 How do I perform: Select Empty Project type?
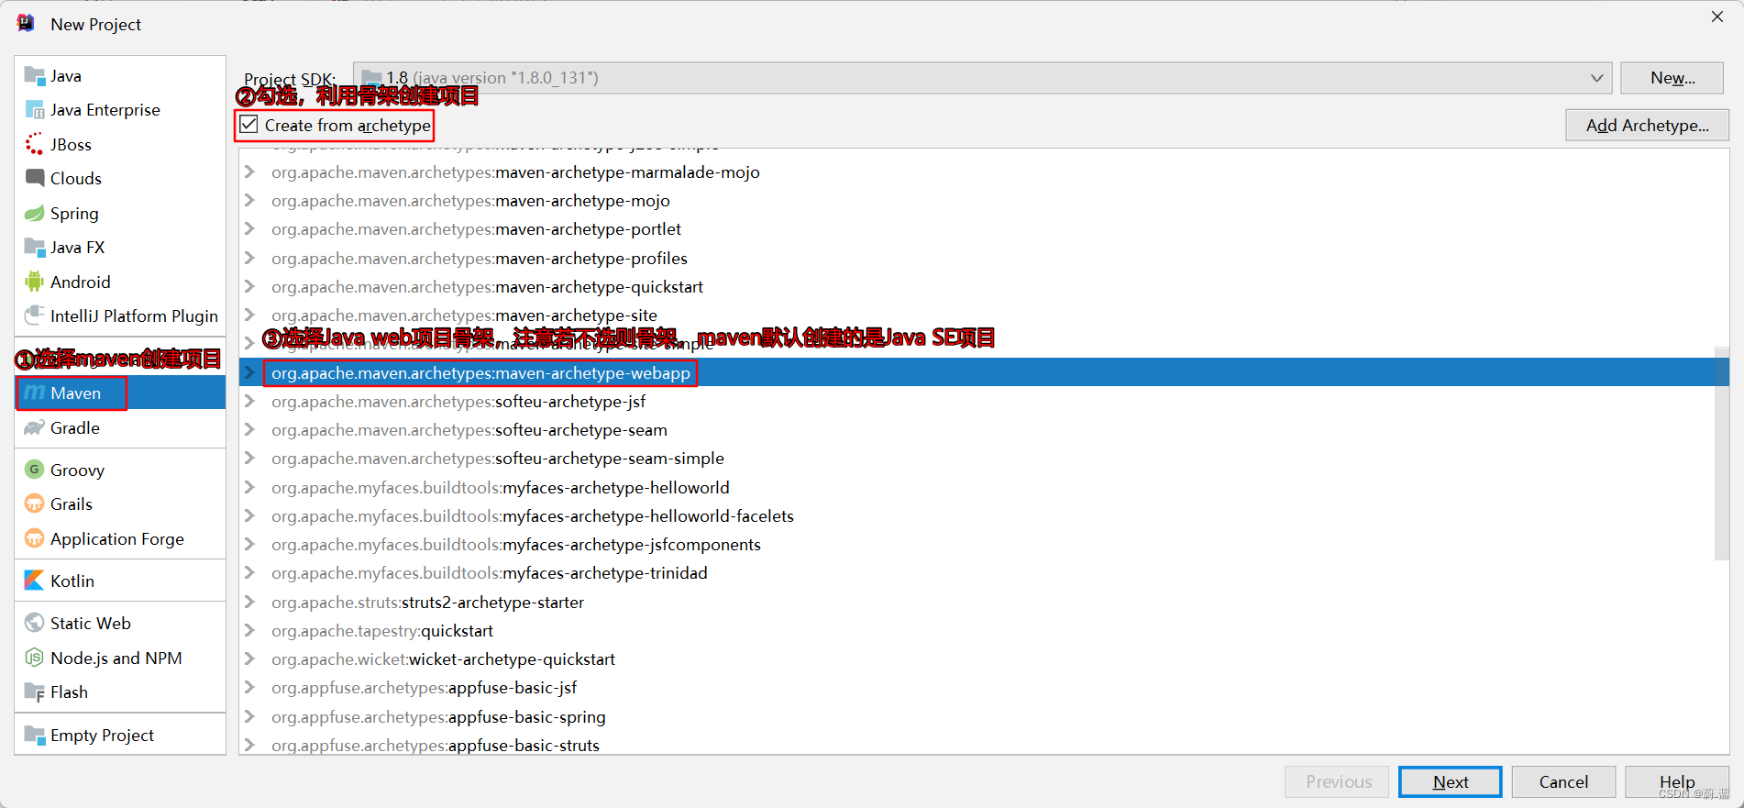point(120,735)
